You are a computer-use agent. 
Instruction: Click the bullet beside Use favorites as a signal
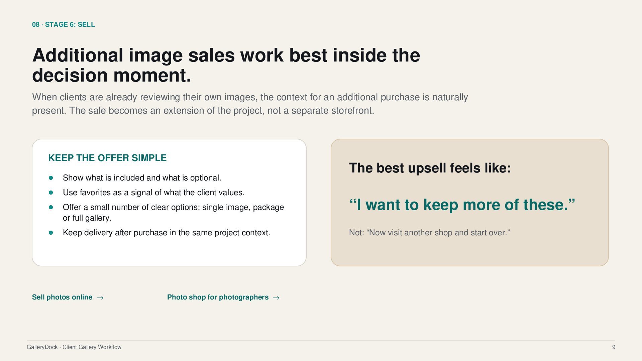[51, 193]
